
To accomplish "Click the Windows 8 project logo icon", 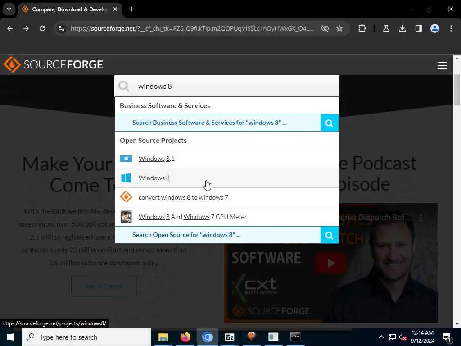I will pos(126,178).
